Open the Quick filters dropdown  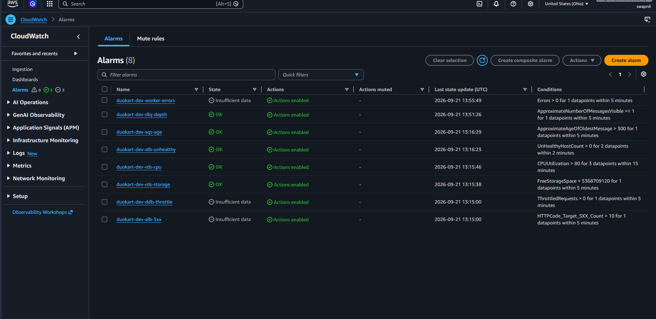tap(321, 75)
